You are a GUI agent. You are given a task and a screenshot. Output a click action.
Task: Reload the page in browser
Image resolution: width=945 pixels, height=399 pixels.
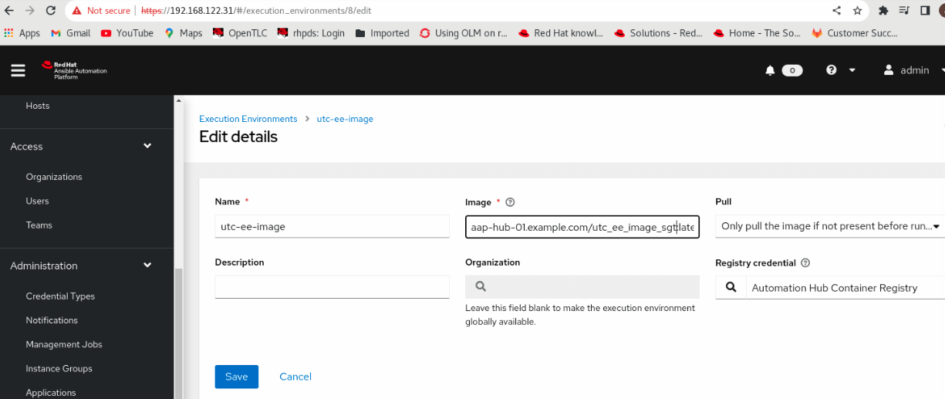[x=51, y=11]
